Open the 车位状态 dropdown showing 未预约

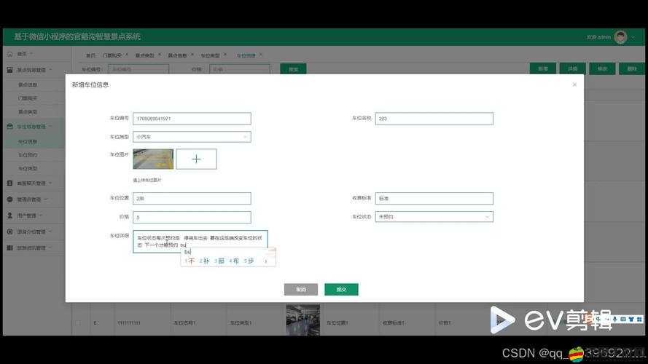[x=434, y=217]
